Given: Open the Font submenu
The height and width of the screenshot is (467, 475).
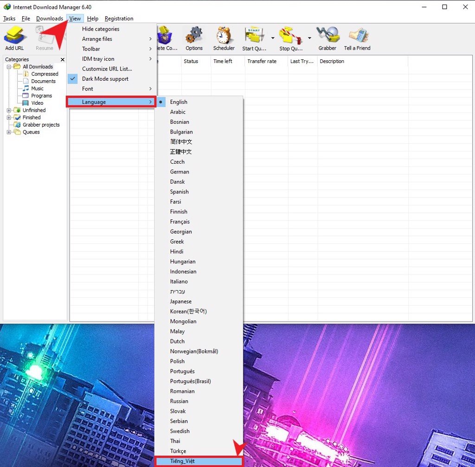Looking at the screenshot, I should [111, 89].
